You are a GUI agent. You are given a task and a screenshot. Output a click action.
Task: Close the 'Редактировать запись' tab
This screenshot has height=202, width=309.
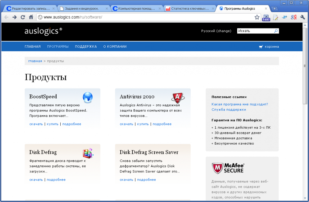pyautogui.click(x=54, y=9)
